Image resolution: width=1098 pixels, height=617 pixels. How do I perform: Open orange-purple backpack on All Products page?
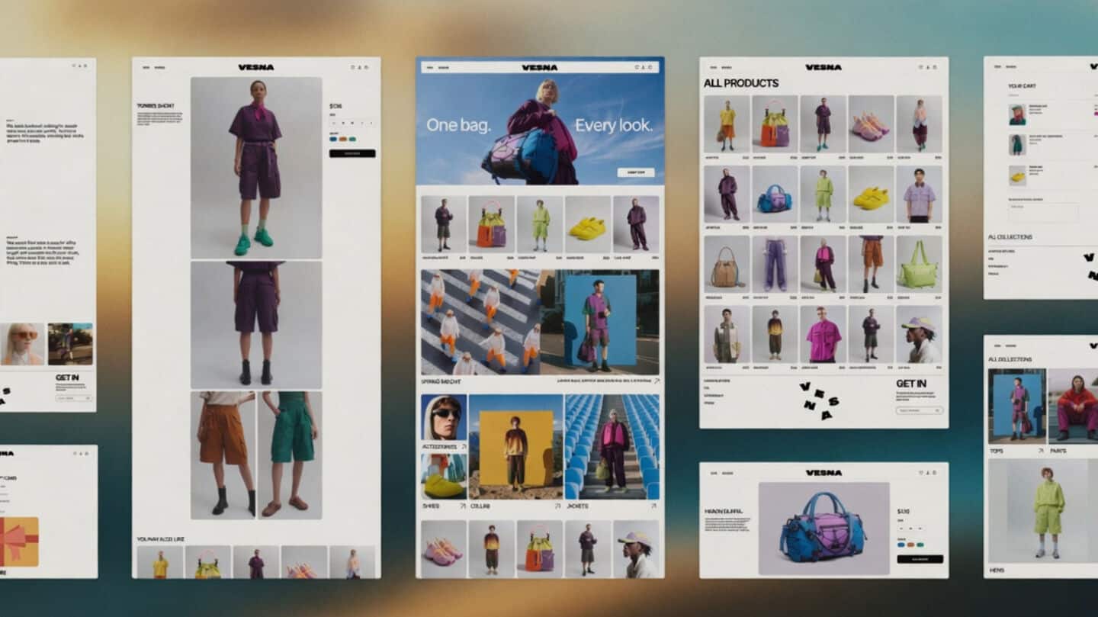point(775,124)
